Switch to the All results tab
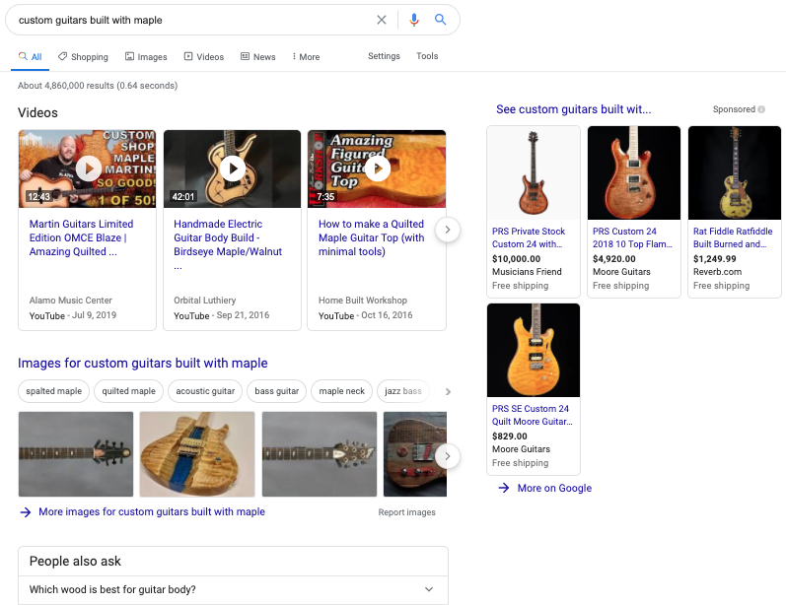786x605 pixels. click(30, 56)
